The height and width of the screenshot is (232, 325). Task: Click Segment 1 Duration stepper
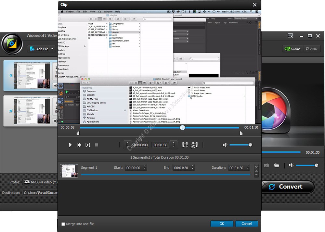tap(248, 167)
